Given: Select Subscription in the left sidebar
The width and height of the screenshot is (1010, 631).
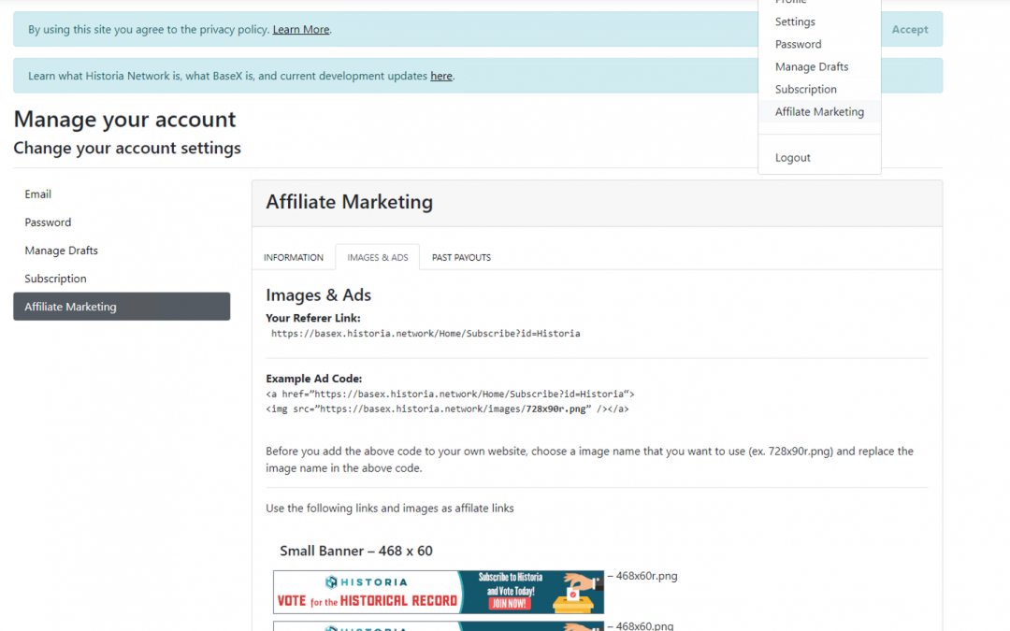Looking at the screenshot, I should [x=55, y=279].
